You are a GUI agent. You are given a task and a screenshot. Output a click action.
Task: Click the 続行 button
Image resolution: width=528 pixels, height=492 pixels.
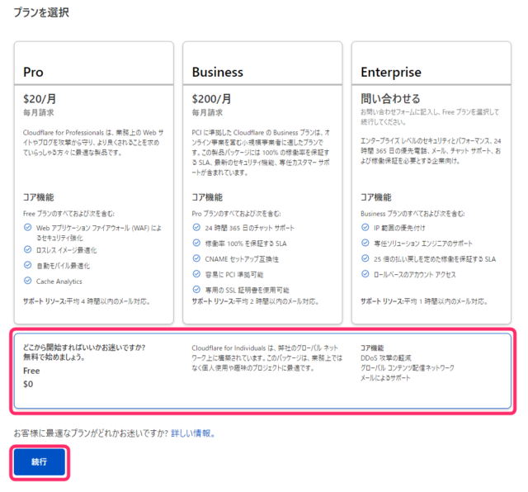click(40, 462)
